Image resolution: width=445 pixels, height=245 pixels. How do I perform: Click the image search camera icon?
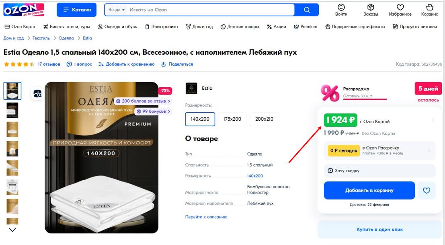coord(37,93)
